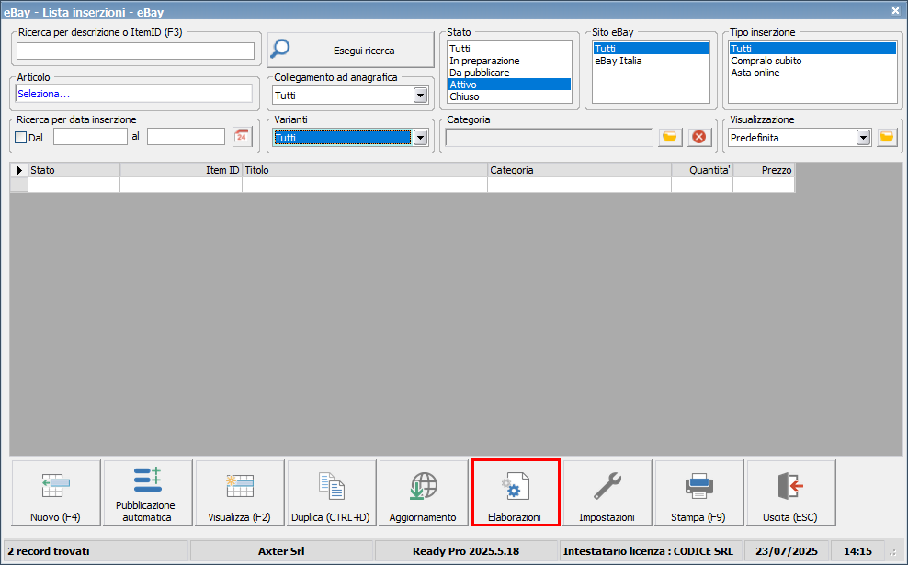The height and width of the screenshot is (565, 908).
Task: Open the Visualizzazione Predefinita dropdown
Action: point(863,137)
